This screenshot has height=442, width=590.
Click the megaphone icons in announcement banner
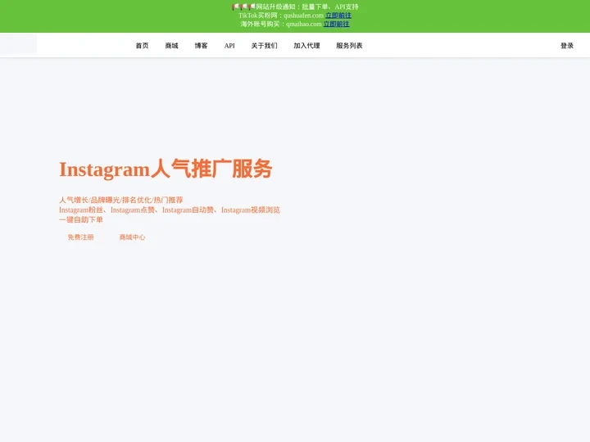[x=243, y=7]
